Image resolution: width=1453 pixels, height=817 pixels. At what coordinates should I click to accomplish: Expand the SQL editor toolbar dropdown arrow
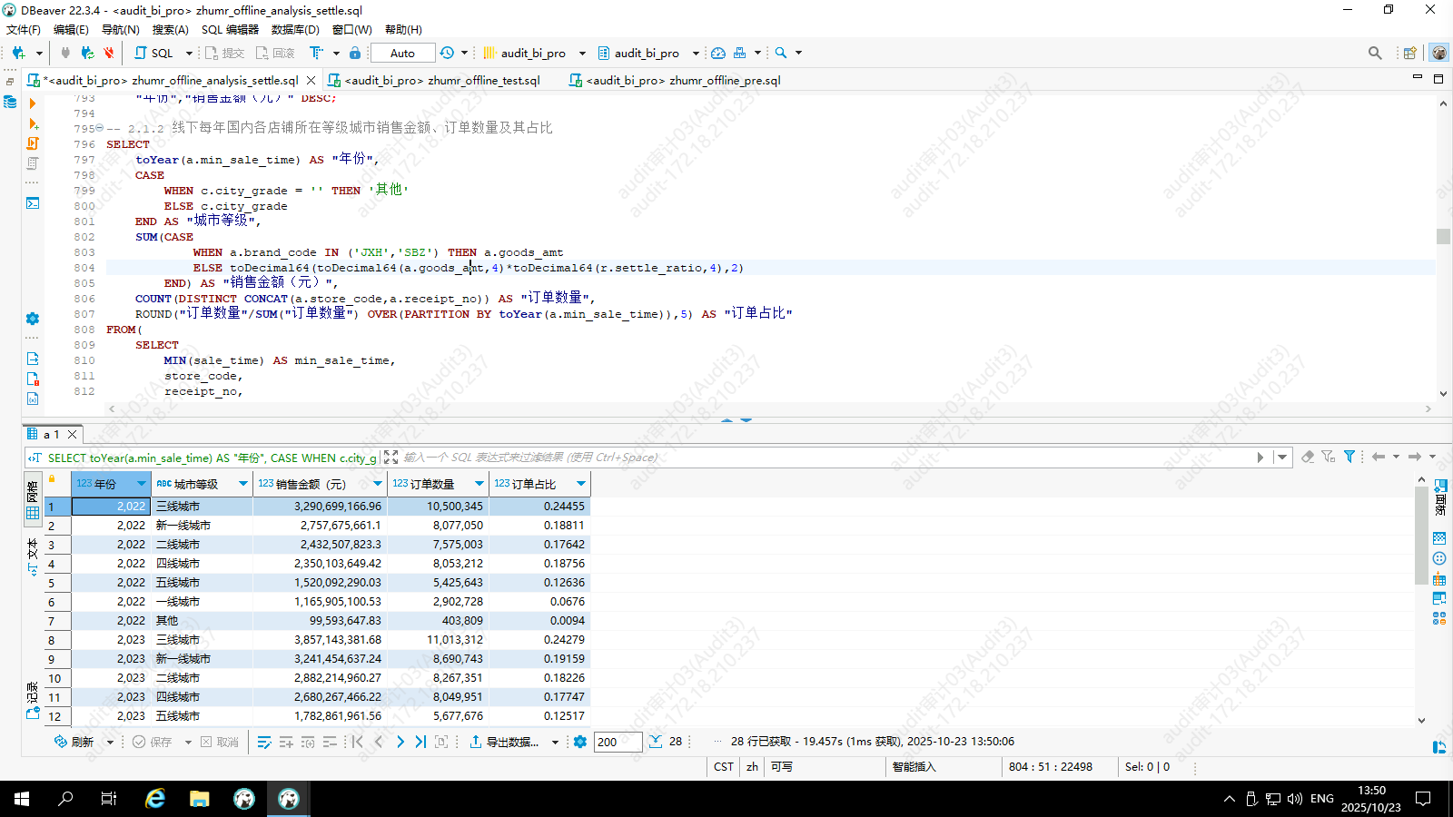pyautogui.click(x=189, y=54)
